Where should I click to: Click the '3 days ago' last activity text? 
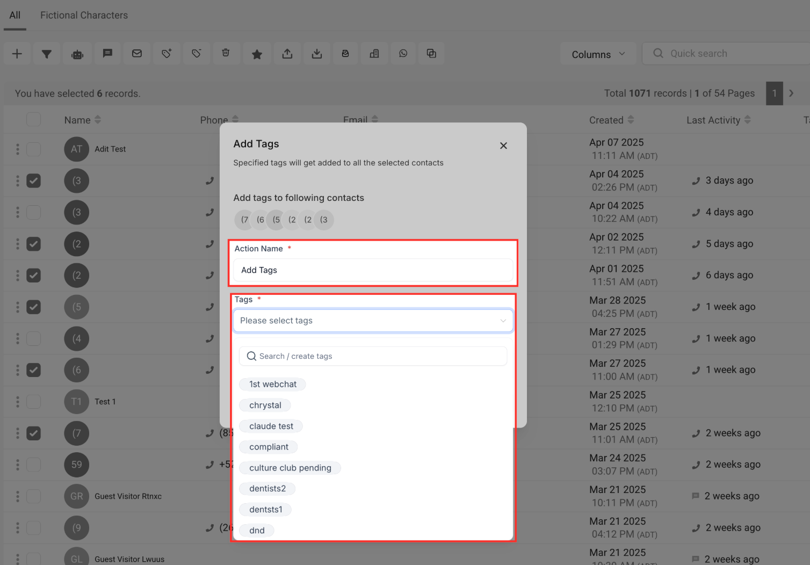[x=729, y=180]
